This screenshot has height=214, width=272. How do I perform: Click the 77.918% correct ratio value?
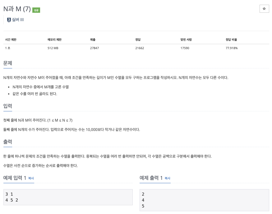pyautogui.click(x=232, y=48)
